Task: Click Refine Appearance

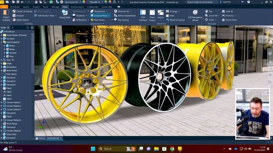Action: pos(125,16)
